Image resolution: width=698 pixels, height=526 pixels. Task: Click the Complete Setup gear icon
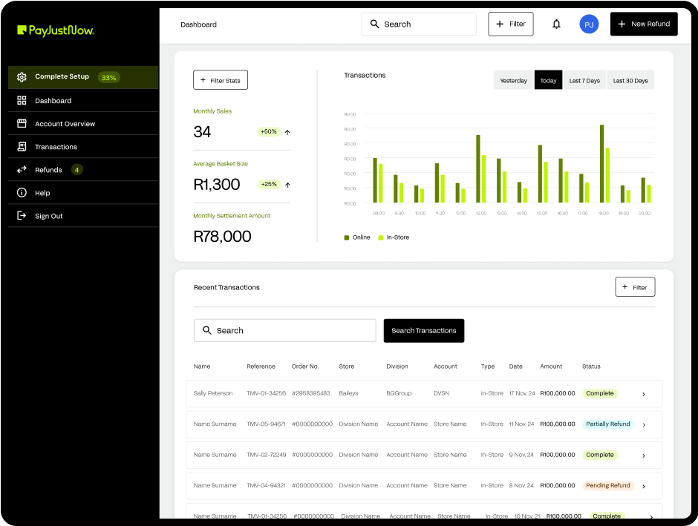(22, 77)
